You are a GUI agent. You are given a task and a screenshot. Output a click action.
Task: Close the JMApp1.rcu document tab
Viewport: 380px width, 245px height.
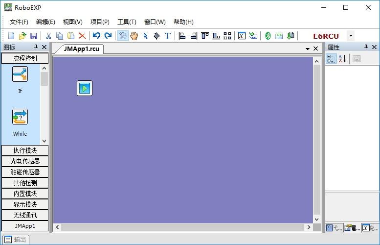(315, 49)
